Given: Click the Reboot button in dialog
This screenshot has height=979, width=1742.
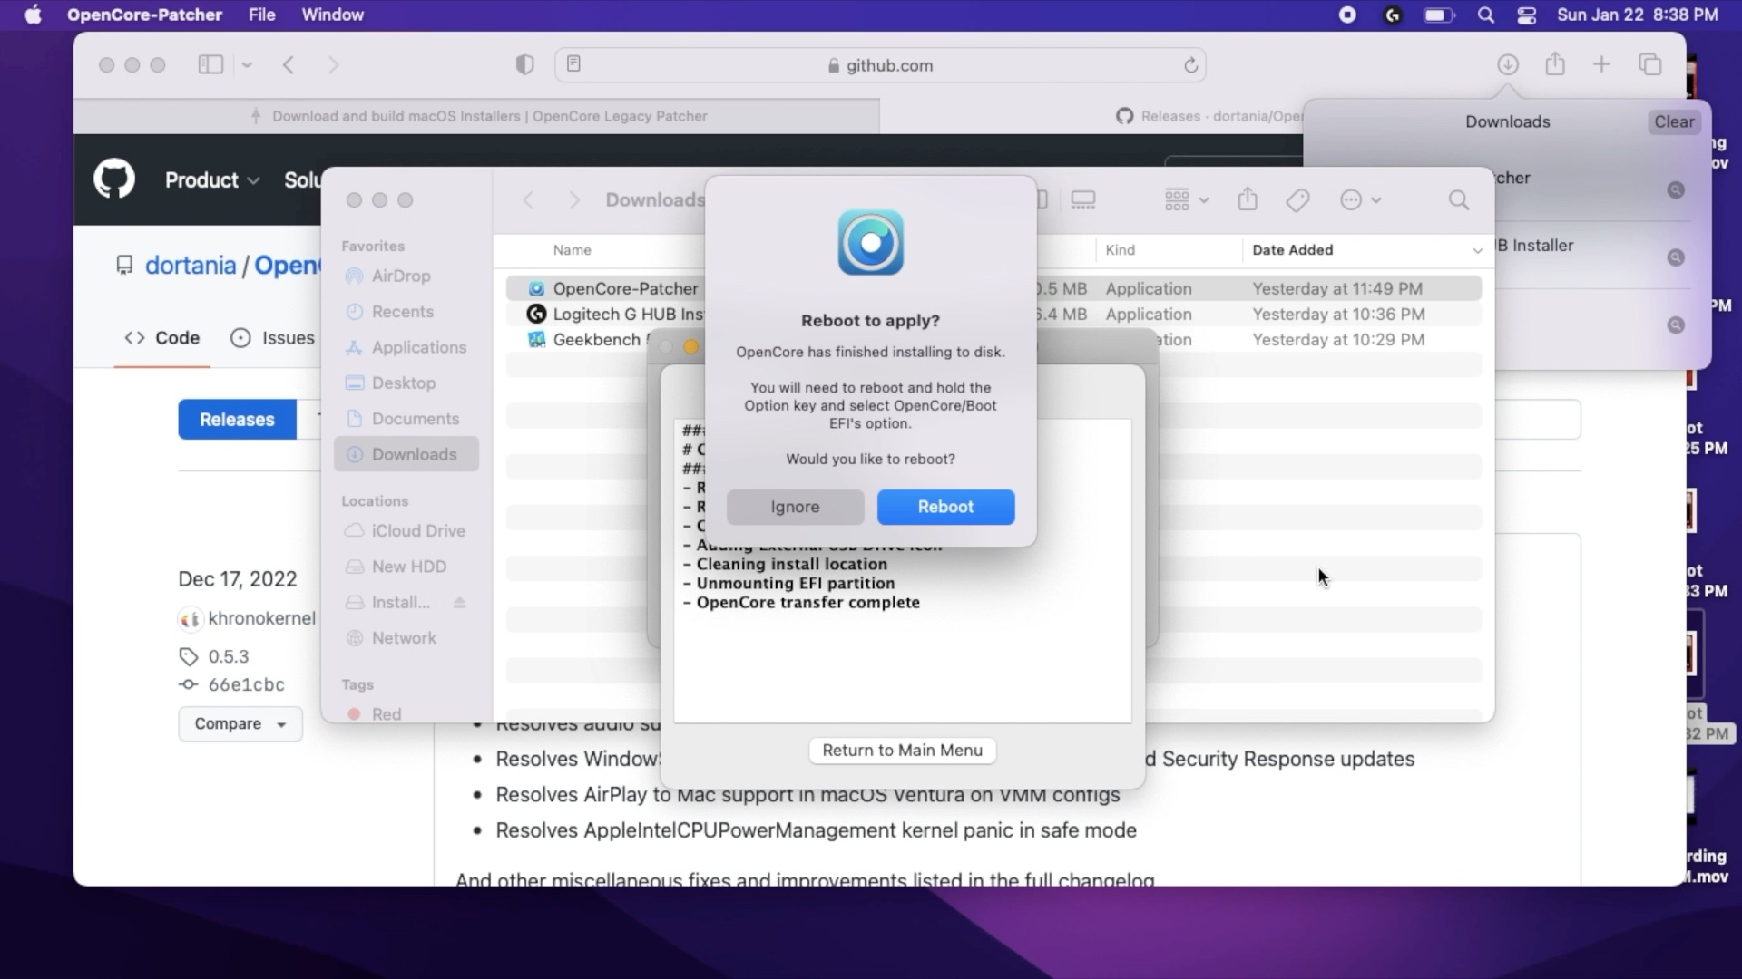Looking at the screenshot, I should coord(945,507).
